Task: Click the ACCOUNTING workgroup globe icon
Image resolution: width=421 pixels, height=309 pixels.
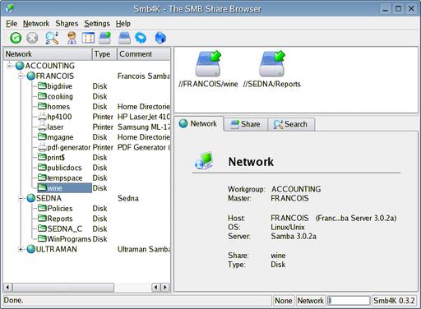Action: (20, 66)
